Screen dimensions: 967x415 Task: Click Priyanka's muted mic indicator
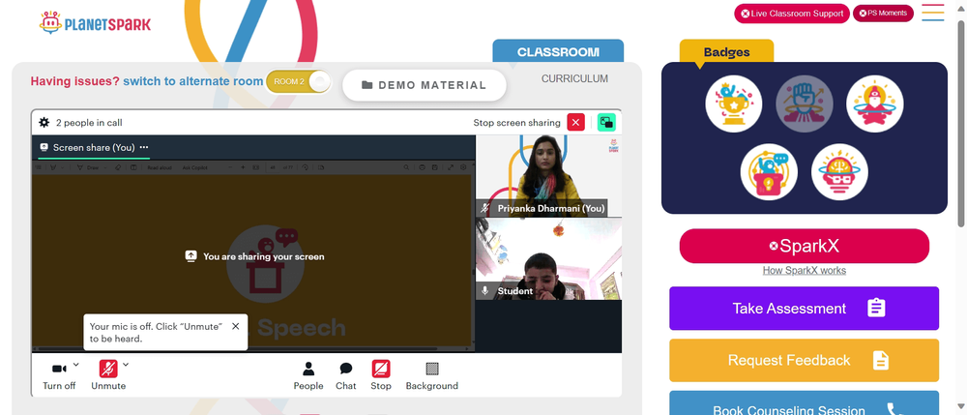(485, 208)
